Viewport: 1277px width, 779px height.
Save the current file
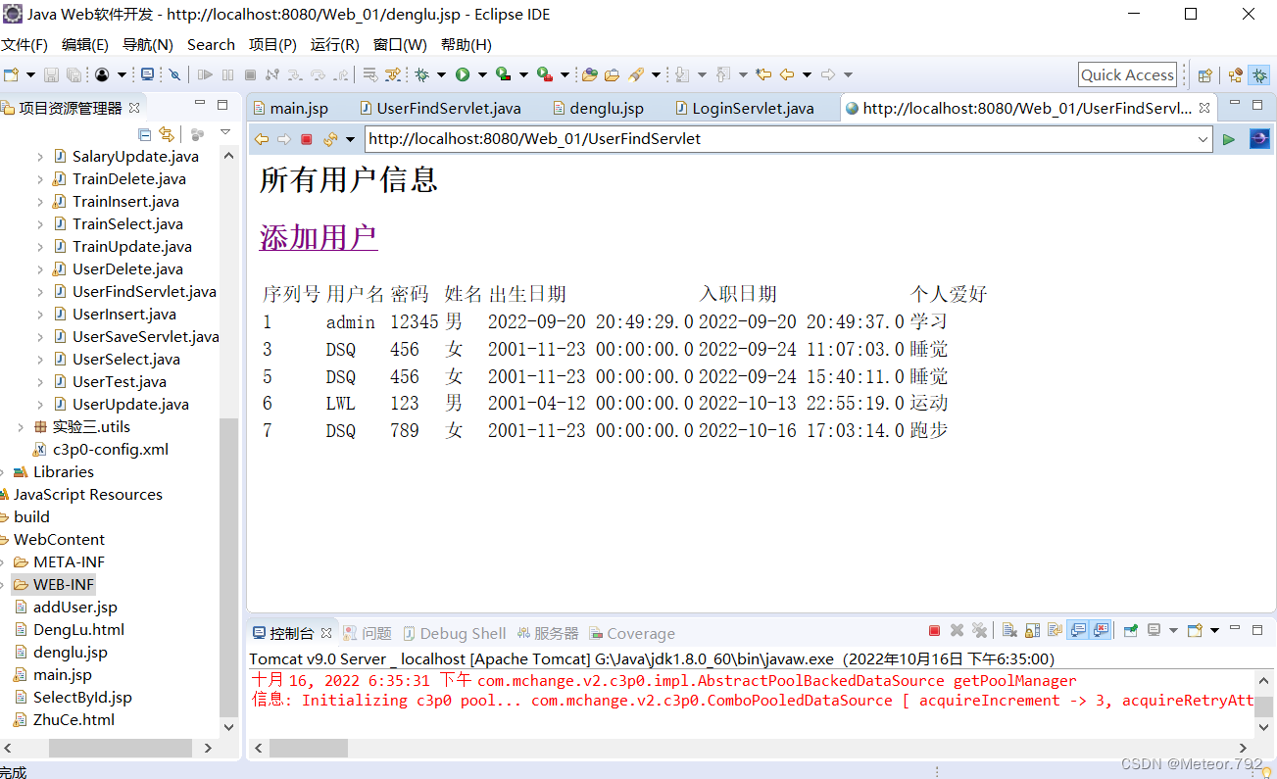pos(50,74)
